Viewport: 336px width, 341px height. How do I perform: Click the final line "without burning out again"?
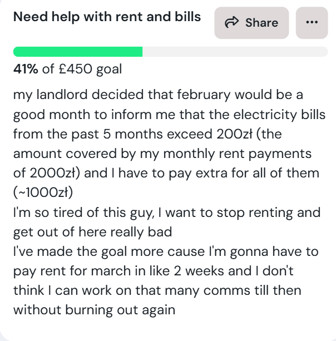pos(94,309)
